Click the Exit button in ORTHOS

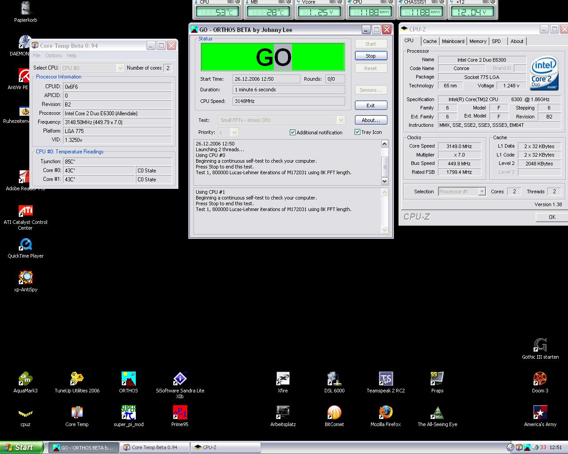coord(371,106)
